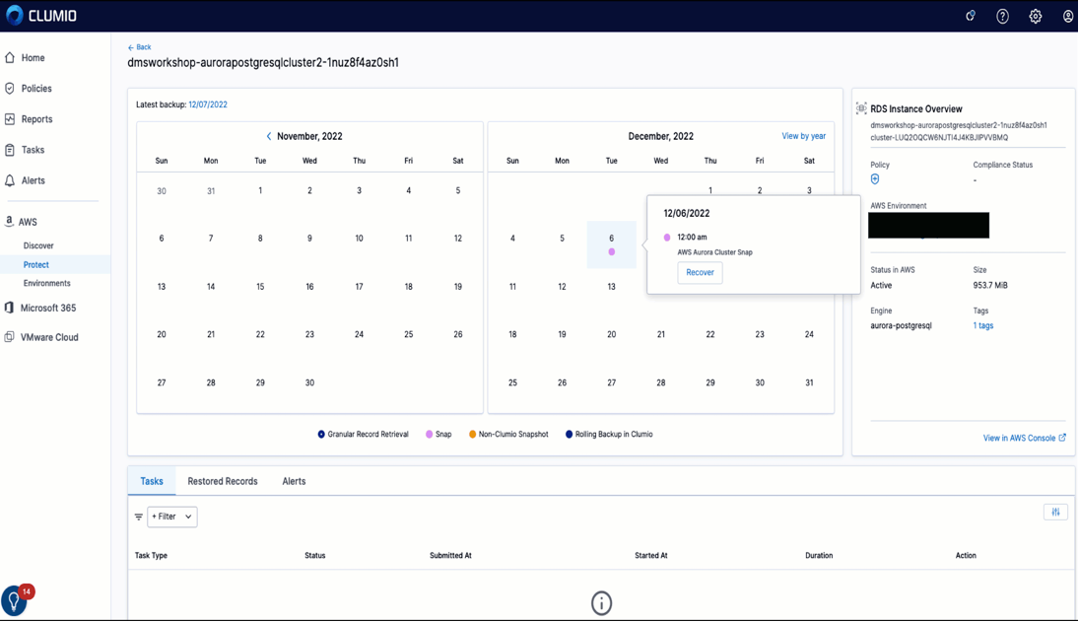Click the Policies shield icon
This screenshot has height=622, width=1079.
pyautogui.click(x=10, y=88)
